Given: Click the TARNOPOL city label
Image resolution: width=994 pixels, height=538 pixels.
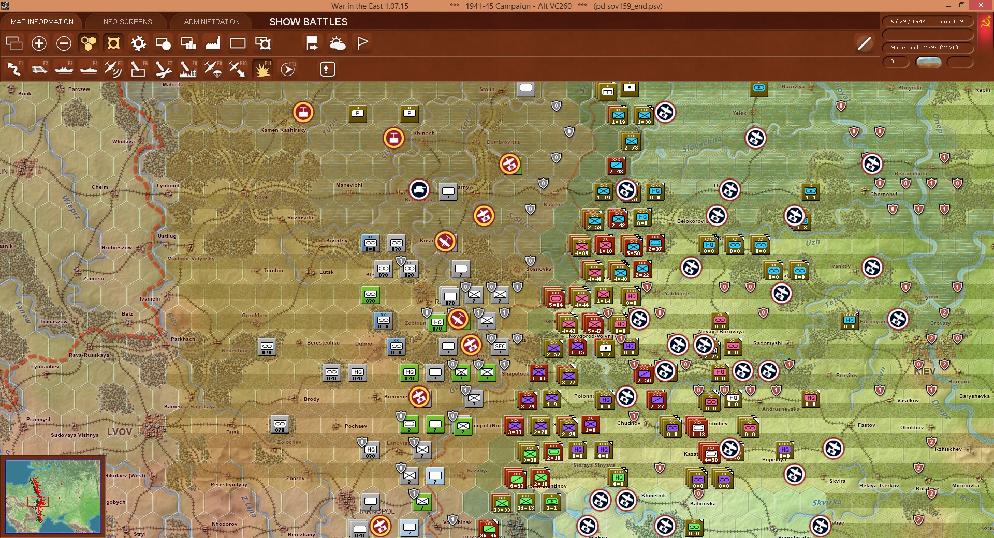Looking at the screenshot, I should pyautogui.click(x=376, y=511).
